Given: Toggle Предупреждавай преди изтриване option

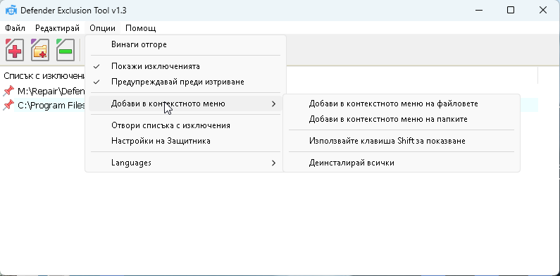Looking at the screenshot, I should coord(185,82).
